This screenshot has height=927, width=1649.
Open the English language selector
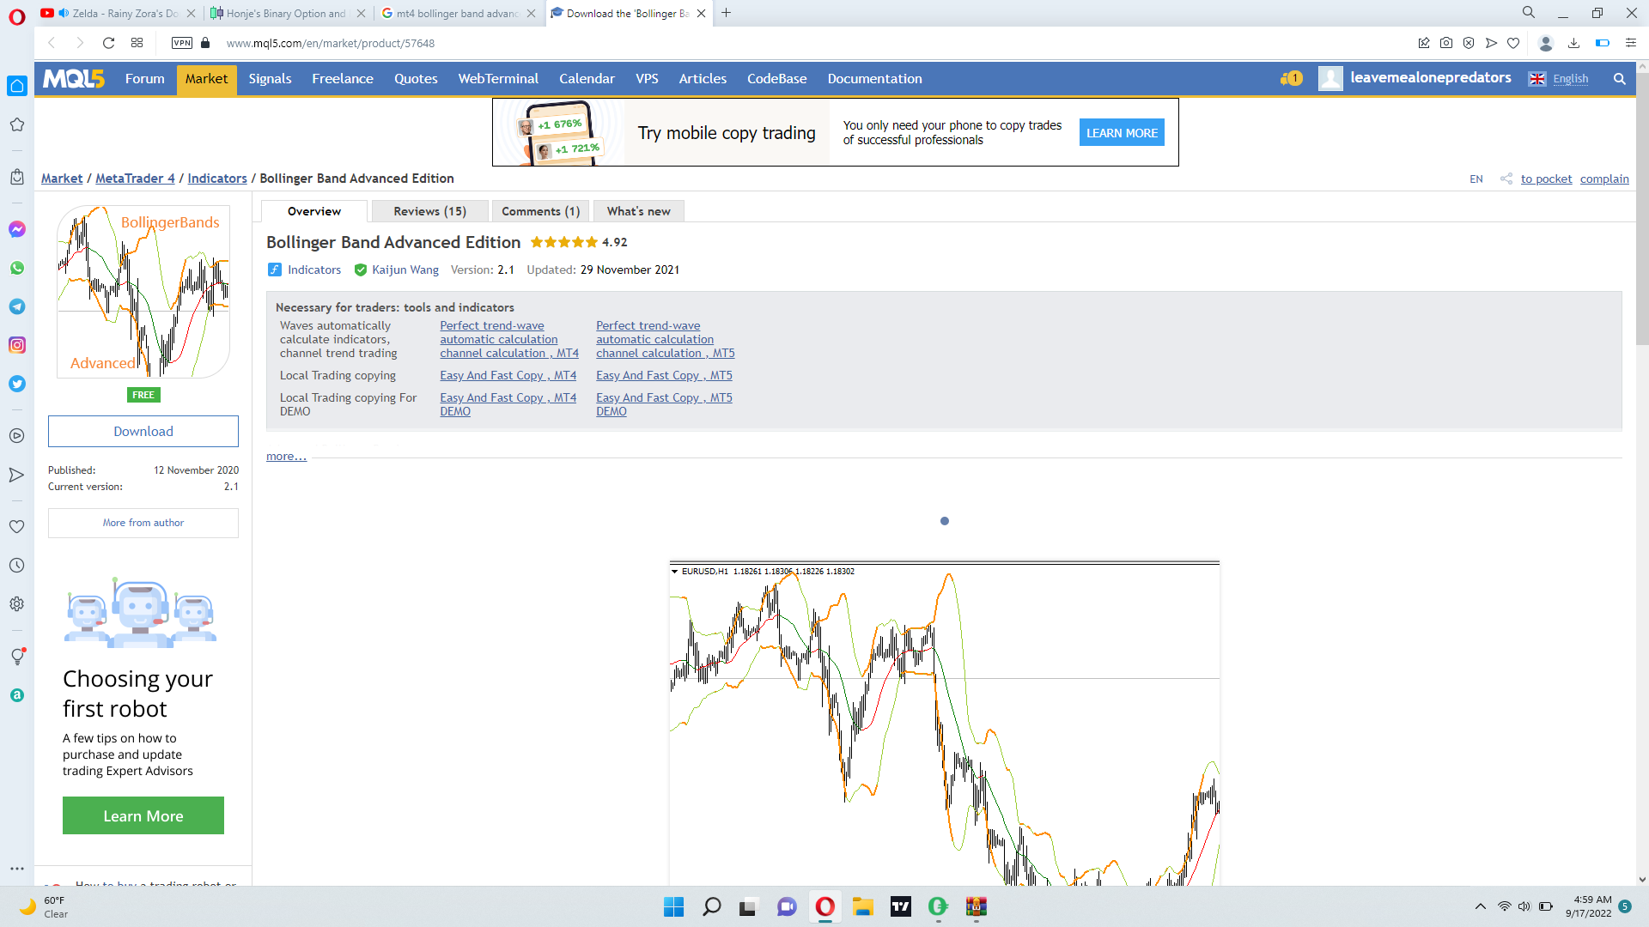coord(1569,79)
